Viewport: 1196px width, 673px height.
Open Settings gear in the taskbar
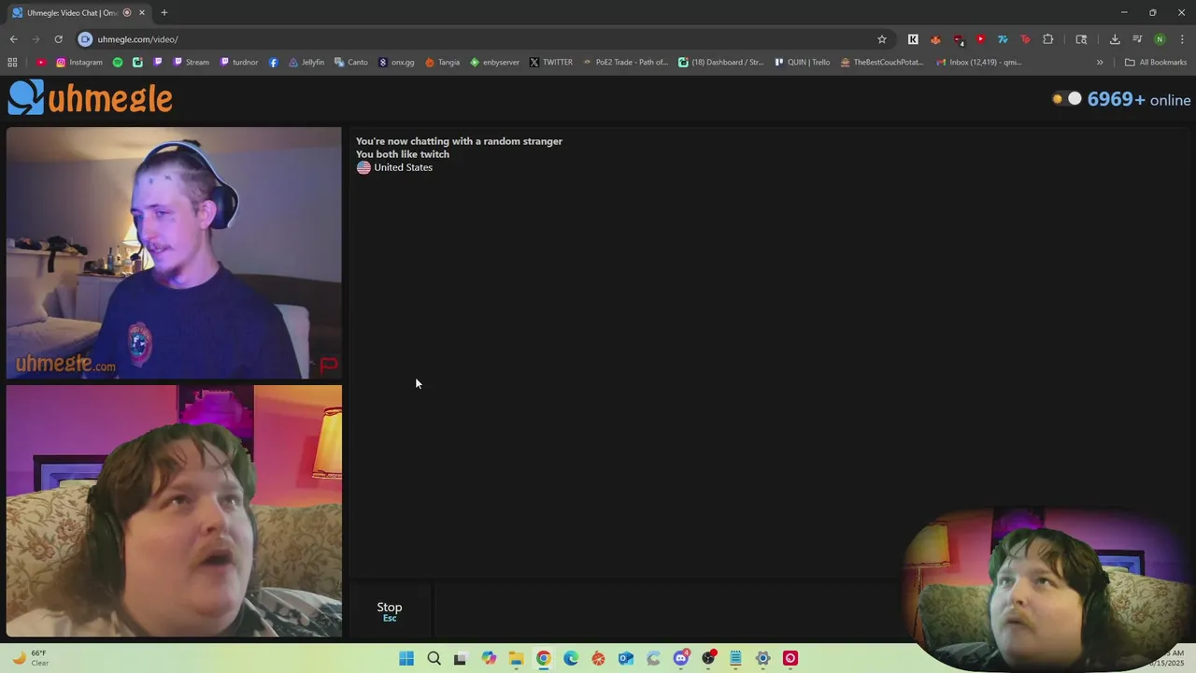point(763,658)
